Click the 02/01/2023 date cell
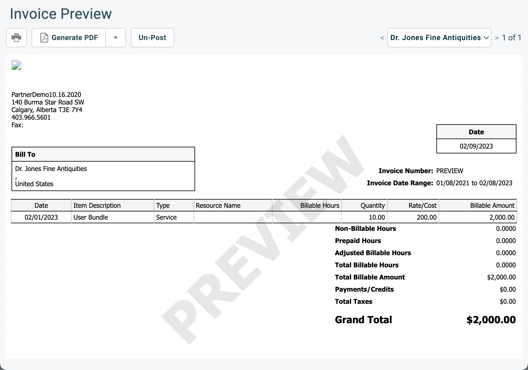This screenshot has height=370, width=528. (x=41, y=217)
